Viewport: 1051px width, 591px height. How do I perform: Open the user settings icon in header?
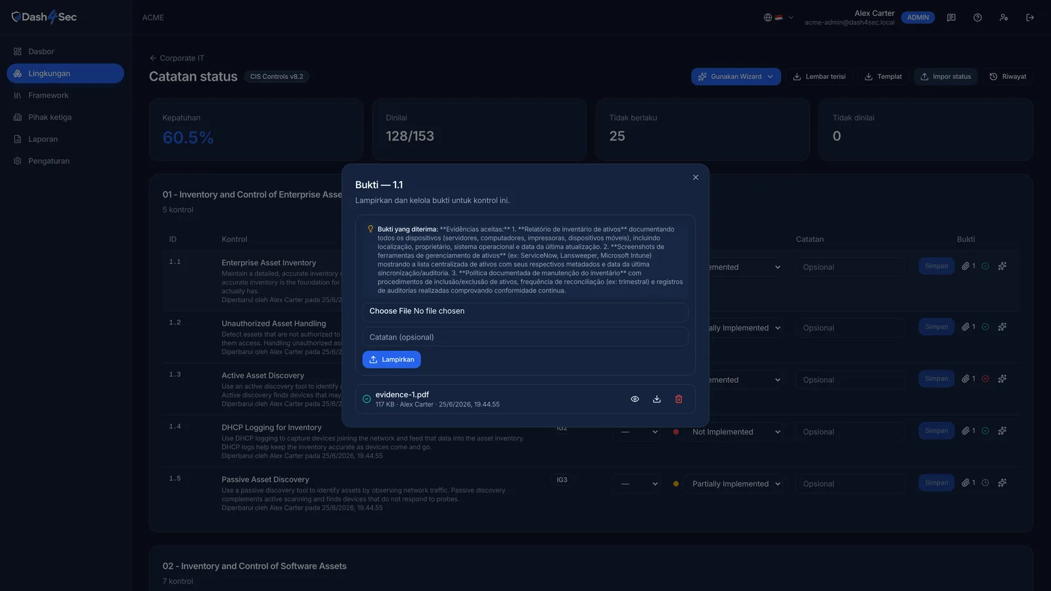[1004, 18]
